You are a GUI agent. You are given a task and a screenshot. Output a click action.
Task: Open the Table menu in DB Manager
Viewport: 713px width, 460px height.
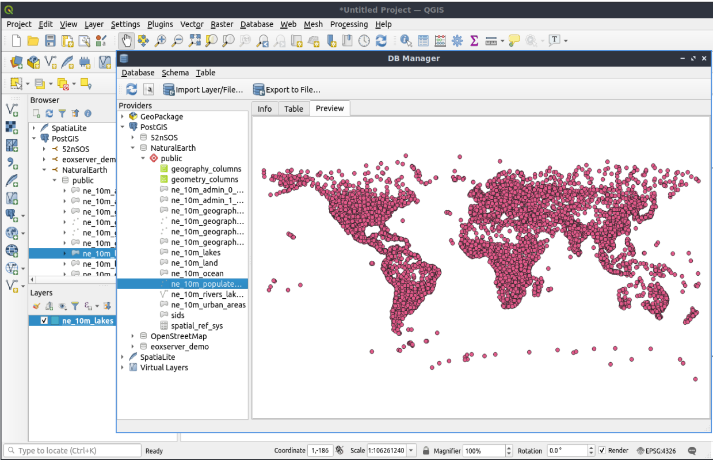[205, 73]
